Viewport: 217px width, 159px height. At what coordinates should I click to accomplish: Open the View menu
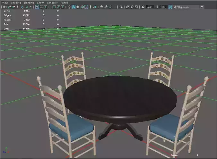5,3
